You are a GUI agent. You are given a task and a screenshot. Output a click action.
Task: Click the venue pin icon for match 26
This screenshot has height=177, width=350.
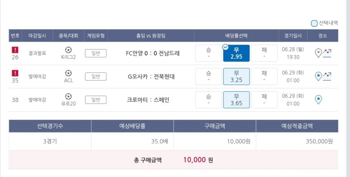tap(318, 53)
